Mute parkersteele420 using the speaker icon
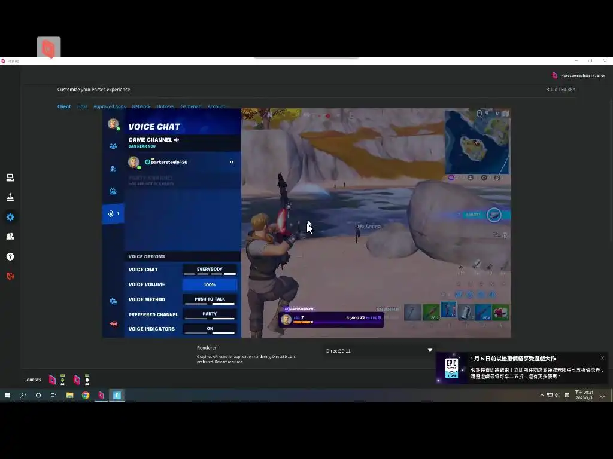The image size is (613, 459). [x=232, y=162]
